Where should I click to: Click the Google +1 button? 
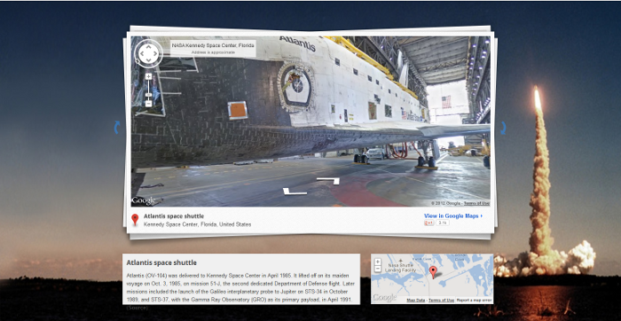pos(429,223)
